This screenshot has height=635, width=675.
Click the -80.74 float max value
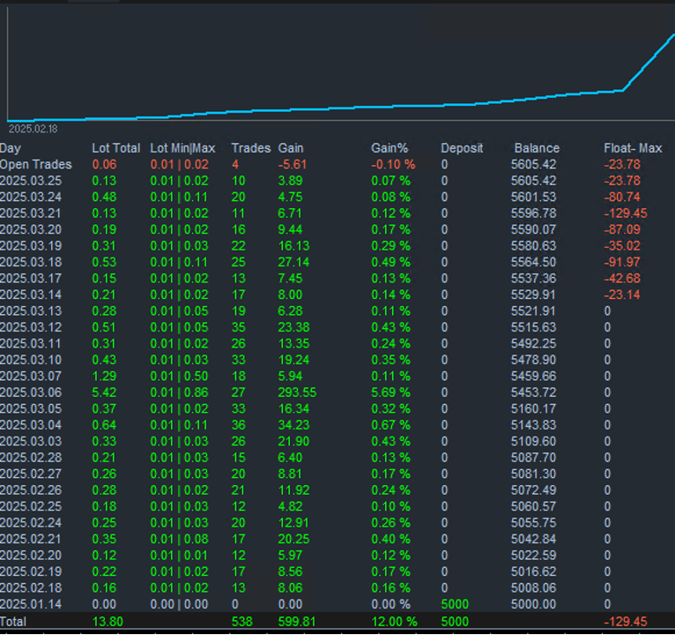(x=622, y=197)
